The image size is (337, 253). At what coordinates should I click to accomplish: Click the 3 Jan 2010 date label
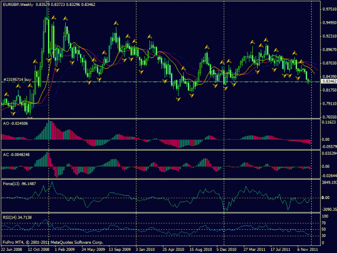click(x=145, y=250)
